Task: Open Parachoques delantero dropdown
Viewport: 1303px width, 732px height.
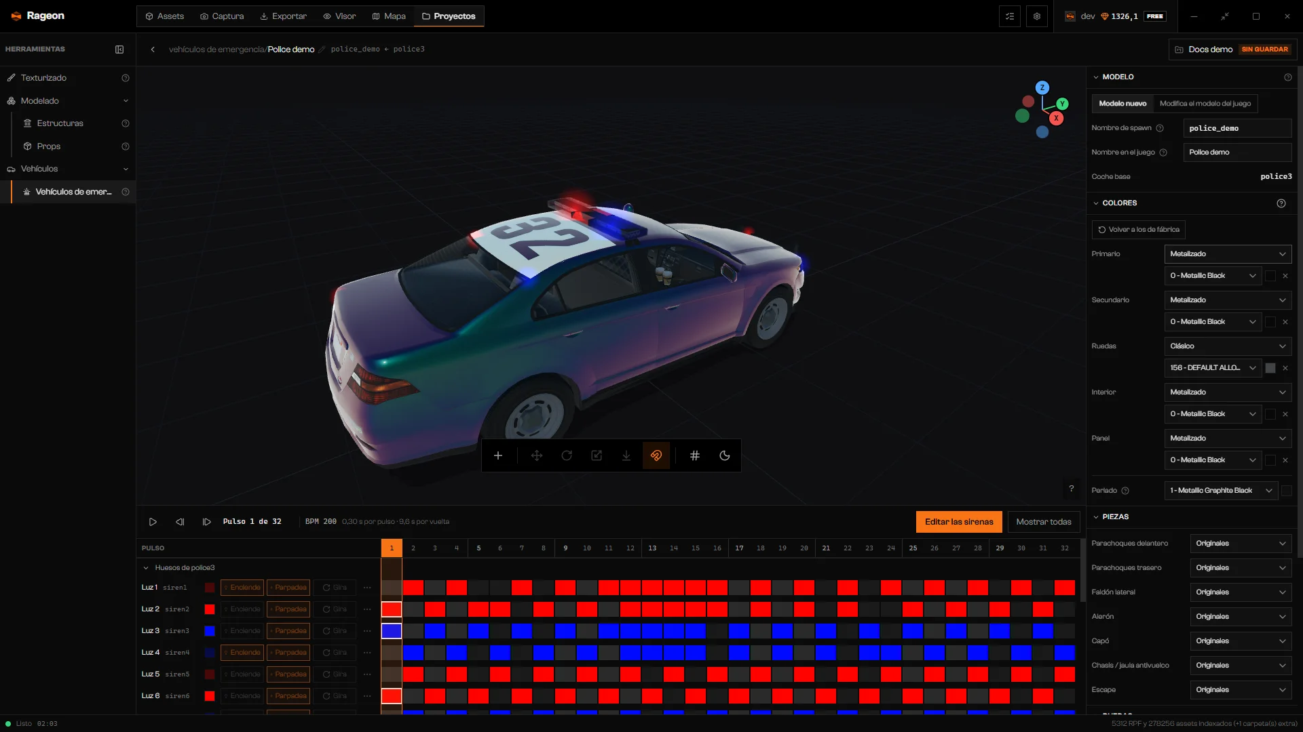Action: [1241, 544]
